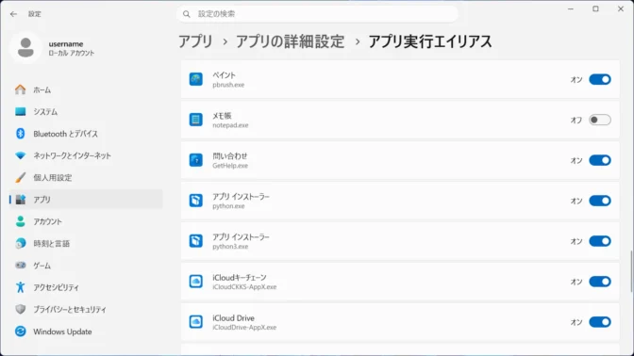Toggle the 問い合わせ GetHelp.exe switch
The width and height of the screenshot is (634, 356).
coord(600,160)
